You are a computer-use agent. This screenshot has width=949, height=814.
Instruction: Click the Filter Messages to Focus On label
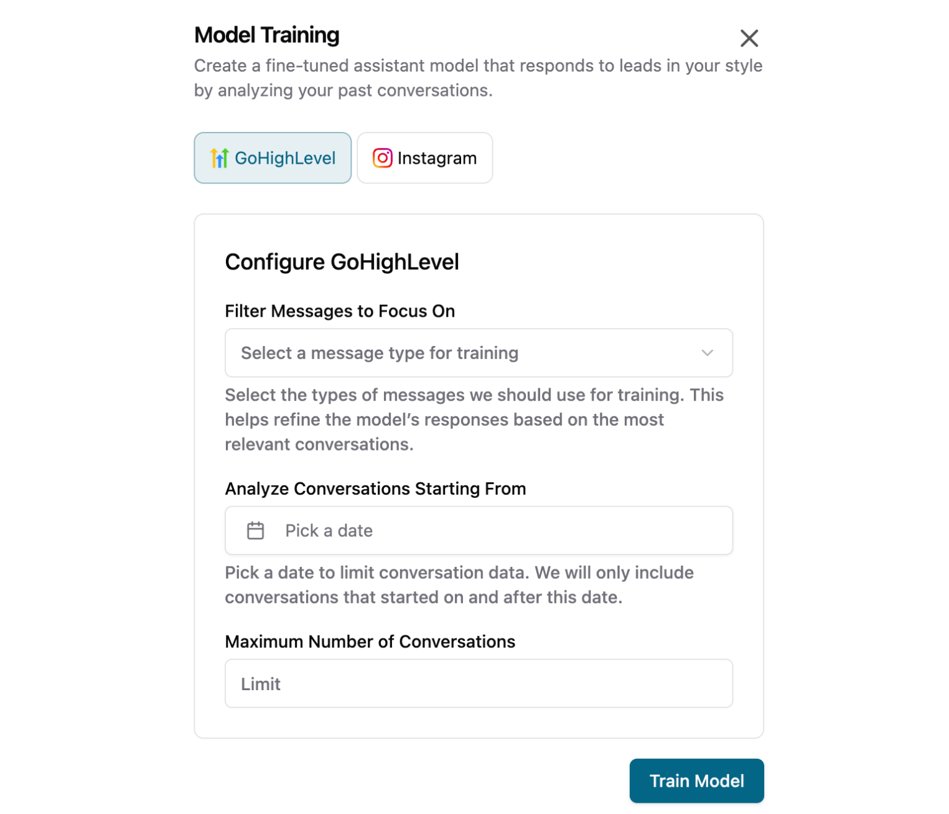pyautogui.click(x=340, y=311)
